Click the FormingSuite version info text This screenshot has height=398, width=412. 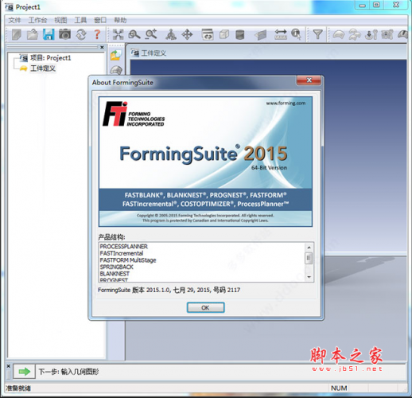coord(169,290)
